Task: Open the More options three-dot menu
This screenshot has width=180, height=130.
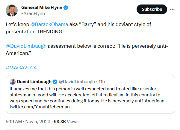Action: (x=172, y=9)
